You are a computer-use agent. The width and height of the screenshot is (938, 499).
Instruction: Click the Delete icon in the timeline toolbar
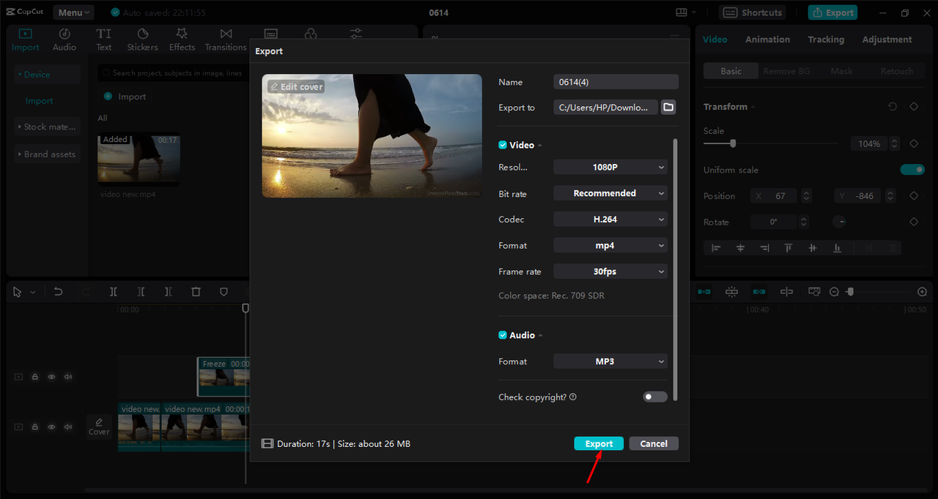(x=196, y=291)
